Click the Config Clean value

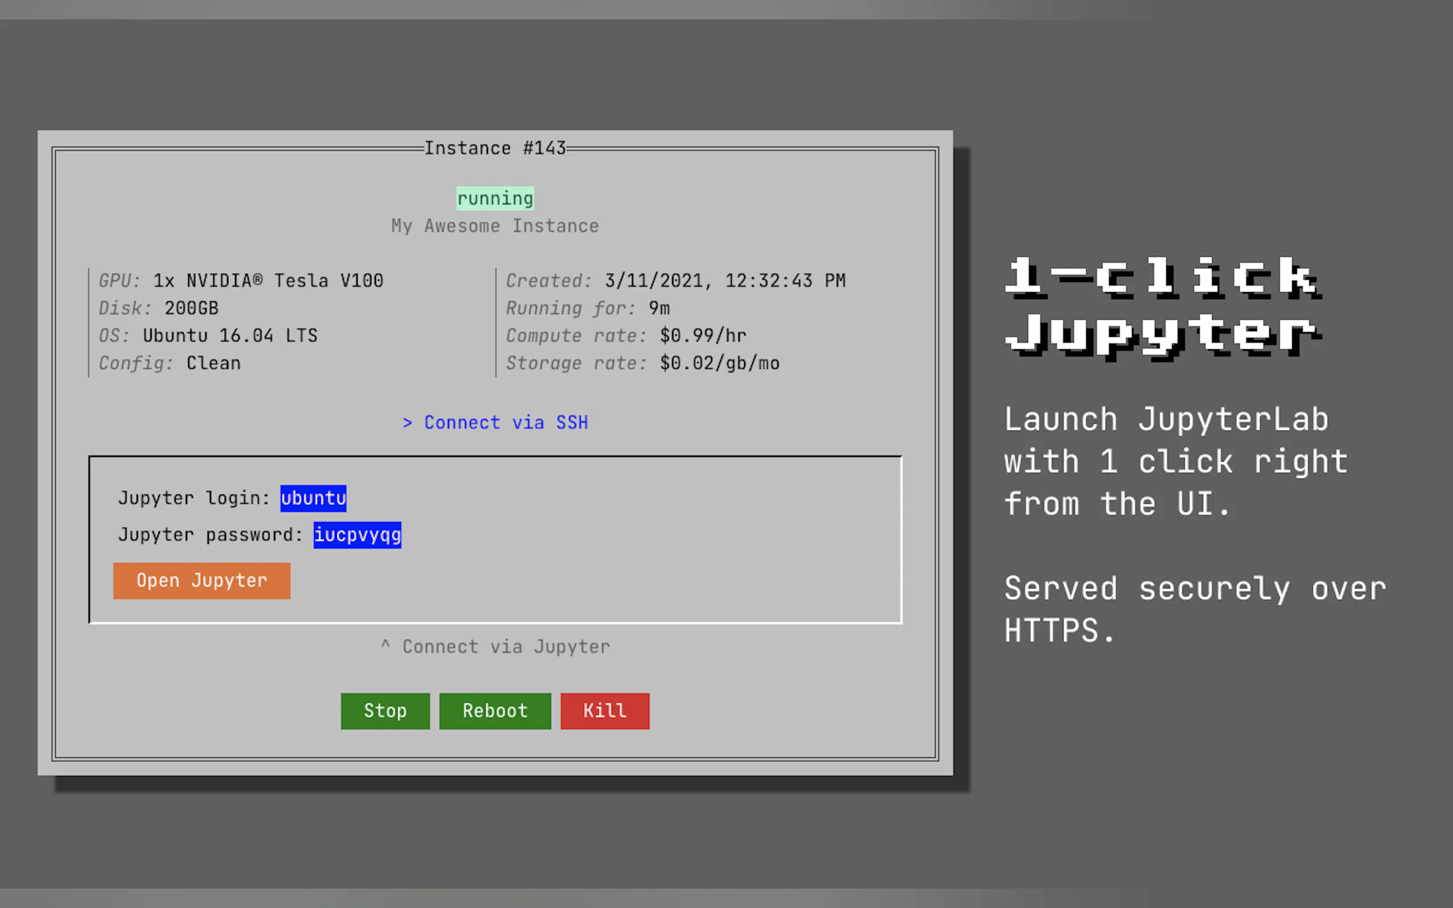(x=213, y=363)
